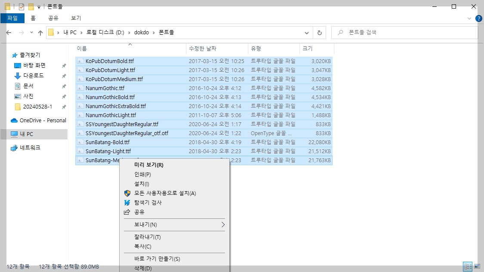Open the 보기 ribbon tab

(x=76, y=18)
